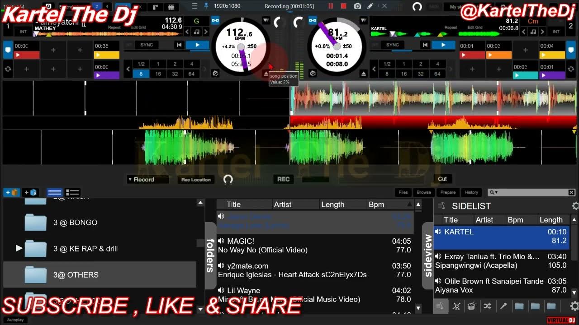Toggle SYNC on deck 1
Screen dimensions: 579x325
click(147, 45)
